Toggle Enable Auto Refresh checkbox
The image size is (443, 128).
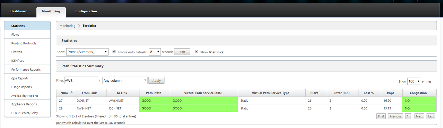point(114,52)
